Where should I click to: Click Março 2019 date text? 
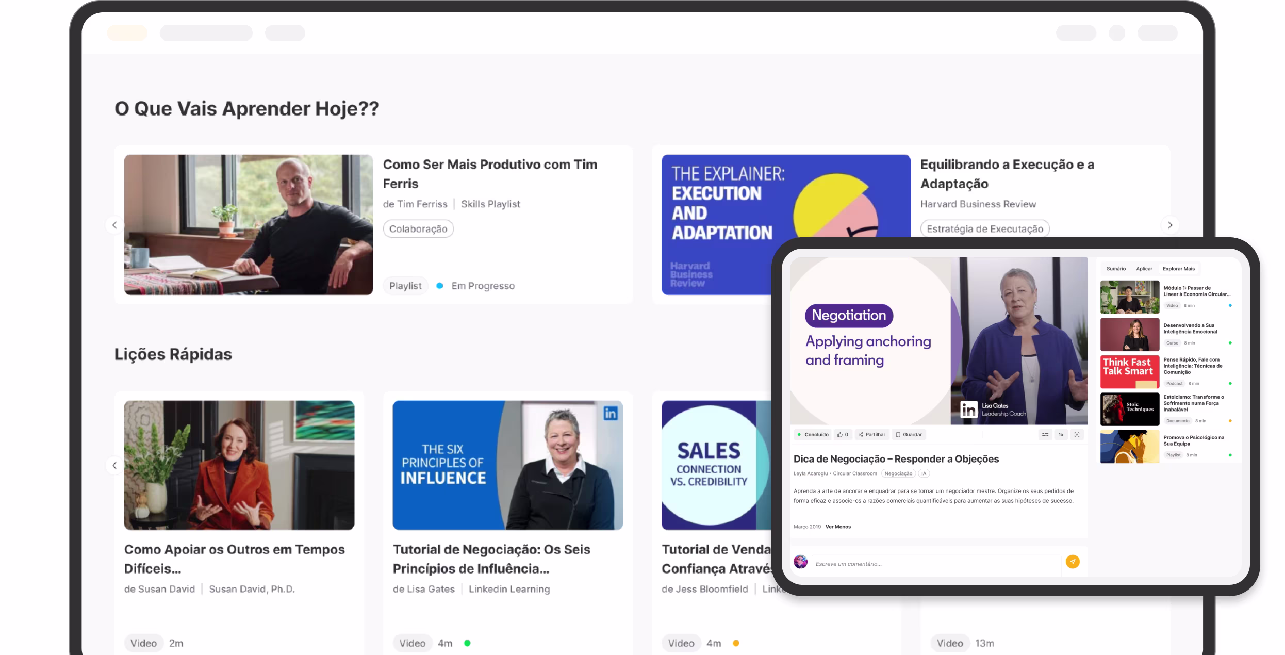807,527
